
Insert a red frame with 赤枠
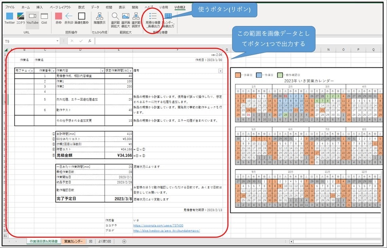(x=59, y=18)
